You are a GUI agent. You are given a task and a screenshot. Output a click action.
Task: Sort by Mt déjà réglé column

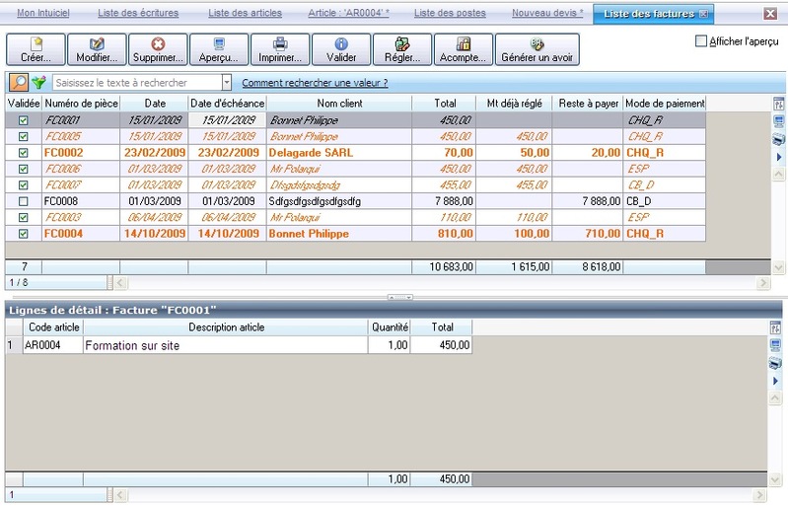[x=514, y=103]
